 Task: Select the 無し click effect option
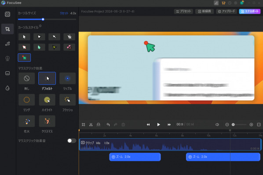[27, 78]
